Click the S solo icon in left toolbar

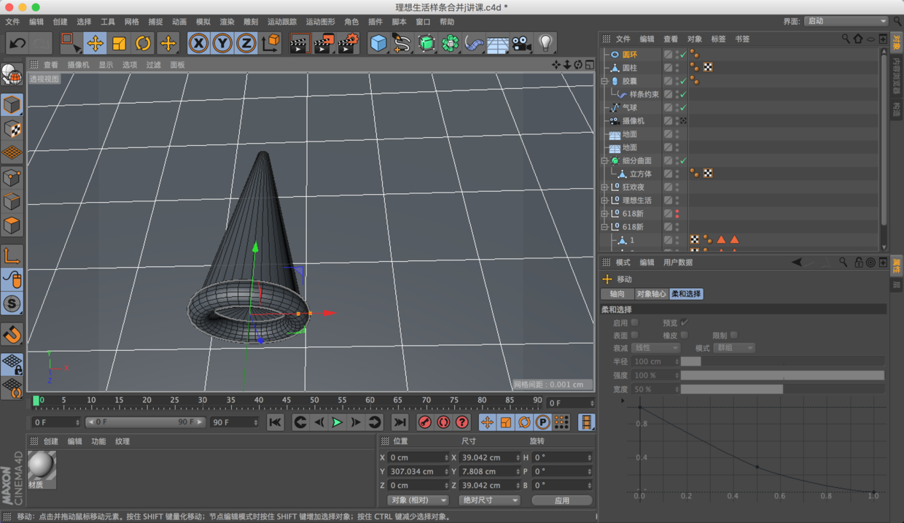[12, 303]
